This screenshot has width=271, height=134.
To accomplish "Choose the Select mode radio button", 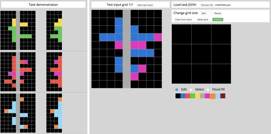I will [x=191, y=90].
